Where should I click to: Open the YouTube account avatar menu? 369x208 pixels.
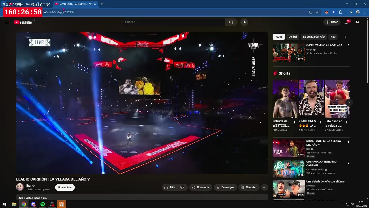coord(357,22)
